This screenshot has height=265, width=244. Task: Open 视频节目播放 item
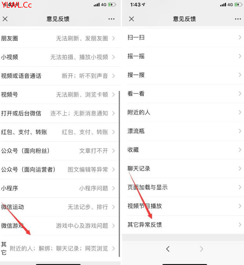[183, 206]
